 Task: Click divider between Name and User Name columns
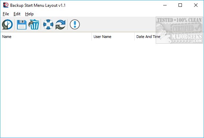(x=91, y=37)
